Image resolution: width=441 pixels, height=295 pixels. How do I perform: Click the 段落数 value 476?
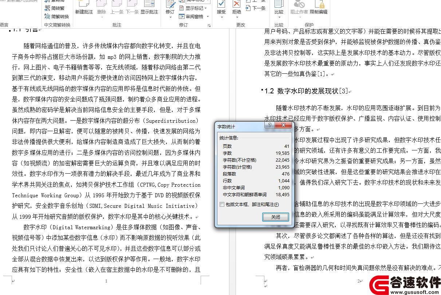click(286, 174)
